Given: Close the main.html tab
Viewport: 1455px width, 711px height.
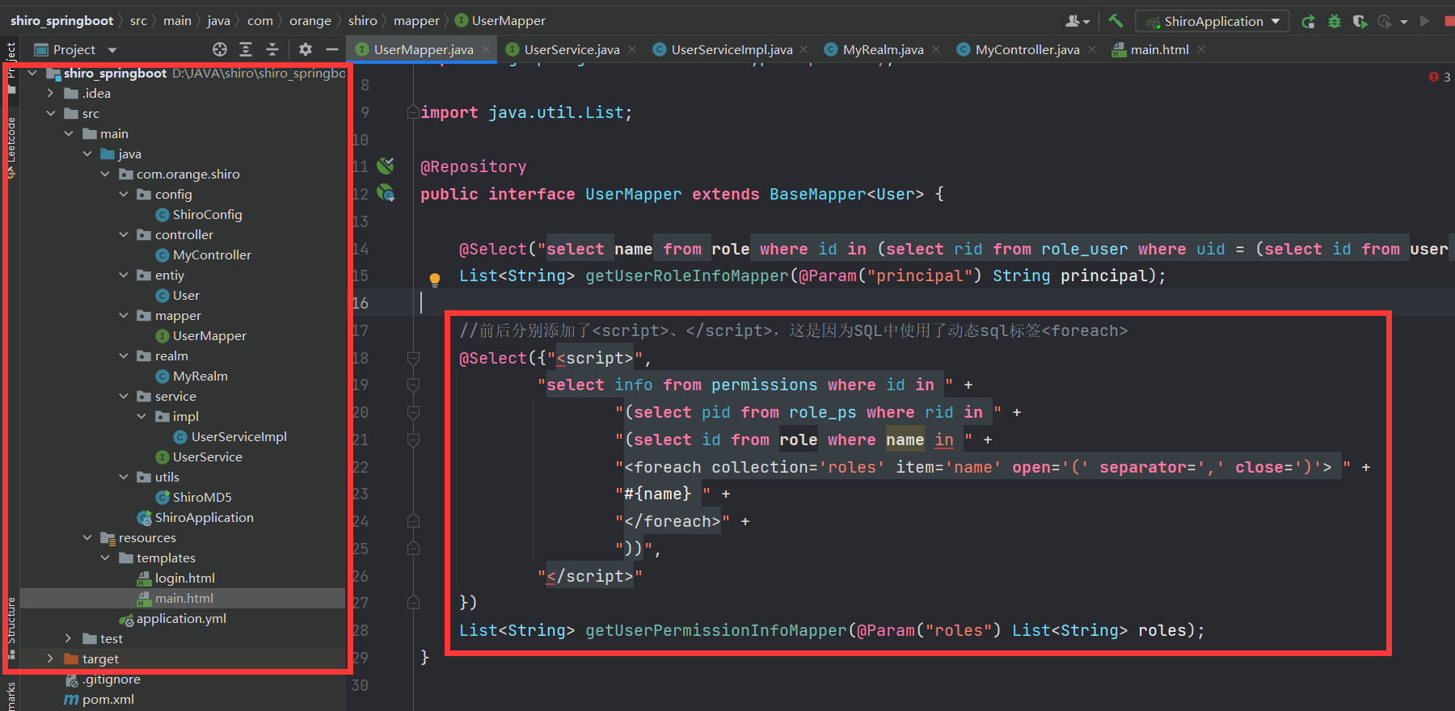Looking at the screenshot, I should [x=1201, y=50].
